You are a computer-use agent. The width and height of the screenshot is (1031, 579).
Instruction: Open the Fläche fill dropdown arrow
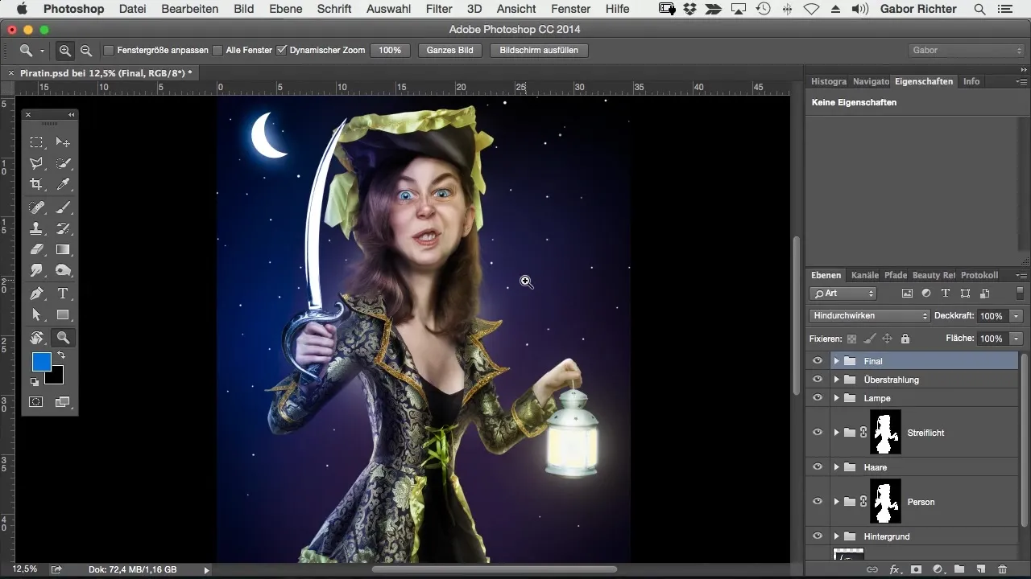point(1017,339)
